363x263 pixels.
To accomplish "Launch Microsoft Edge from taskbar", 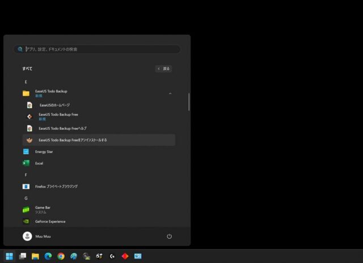I will tap(48, 256).
